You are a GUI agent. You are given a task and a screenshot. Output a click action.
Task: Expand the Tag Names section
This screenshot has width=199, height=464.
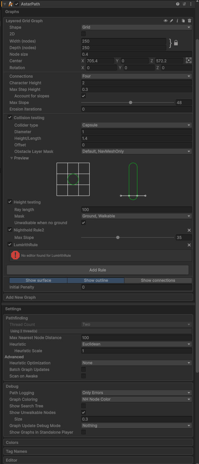coord(16,451)
